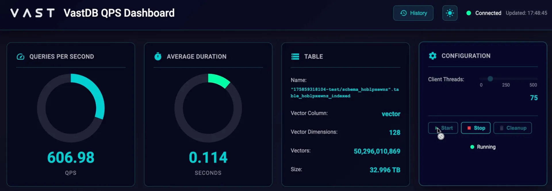Image resolution: width=552 pixels, height=191 pixels.
Task: Click the Vector Dimensions label
Action: (314, 132)
